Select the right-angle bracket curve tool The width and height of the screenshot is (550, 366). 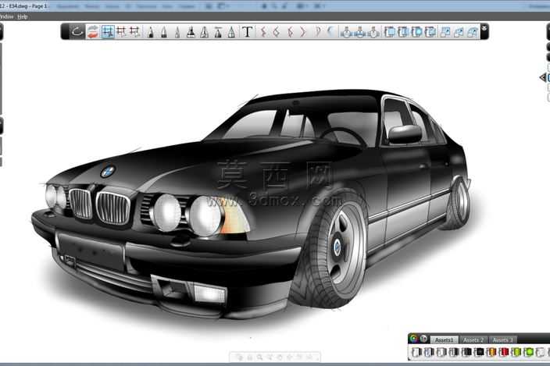tap(303, 32)
